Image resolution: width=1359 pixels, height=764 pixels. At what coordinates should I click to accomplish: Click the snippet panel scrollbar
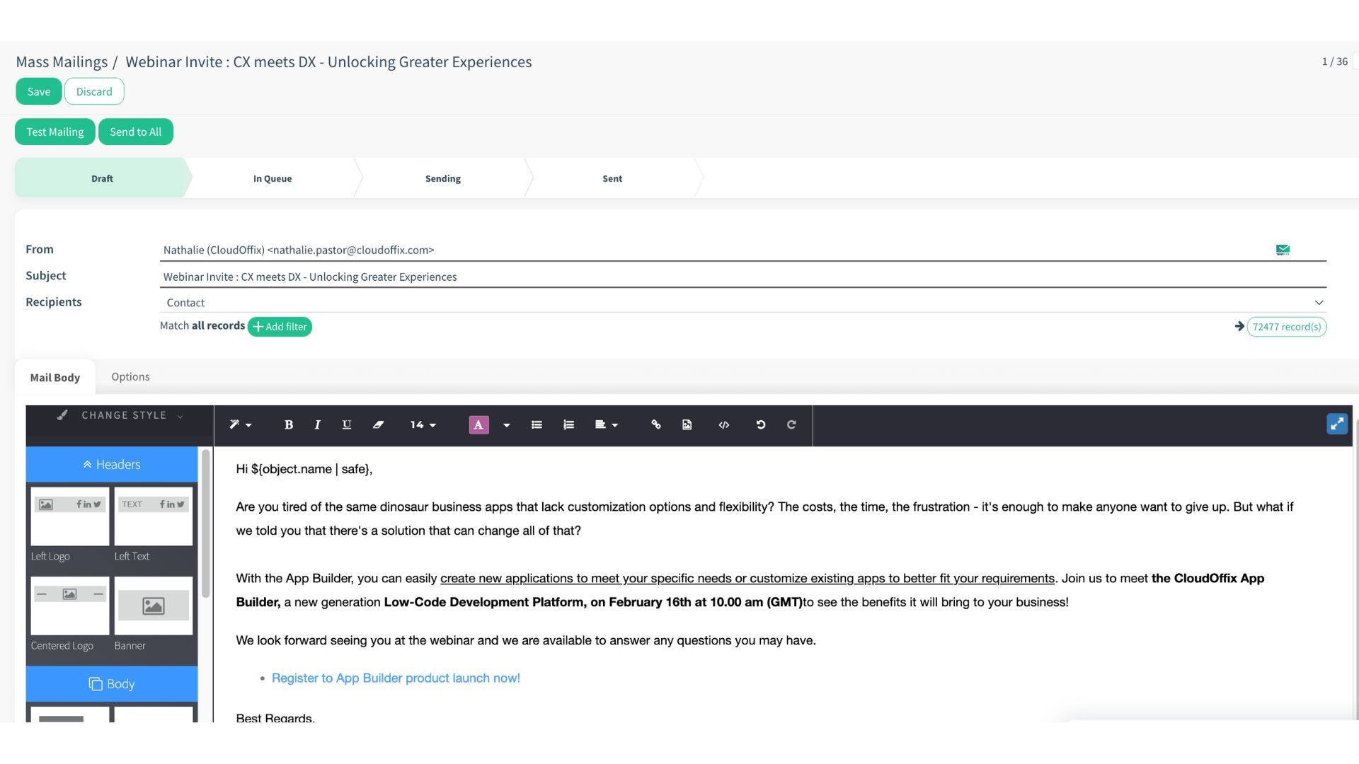pyautogui.click(x=206, y=523)
